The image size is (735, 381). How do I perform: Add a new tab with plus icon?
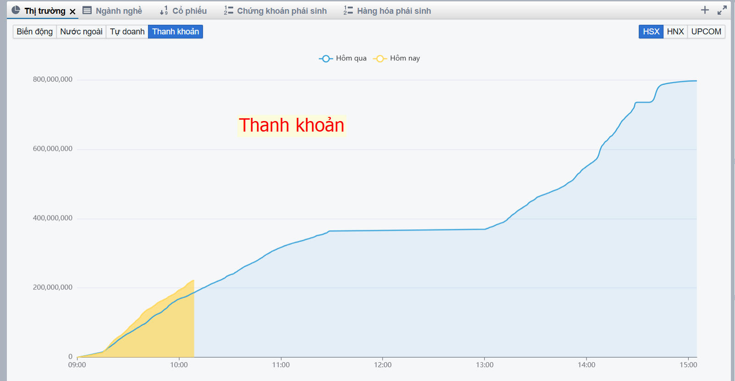coord(705,10)
